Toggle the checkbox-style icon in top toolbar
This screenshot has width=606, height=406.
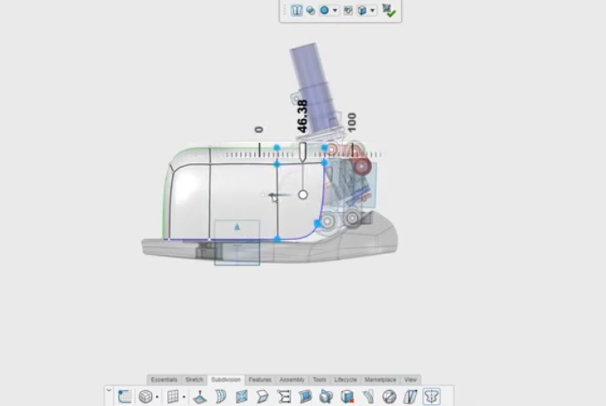coord(348,11)
